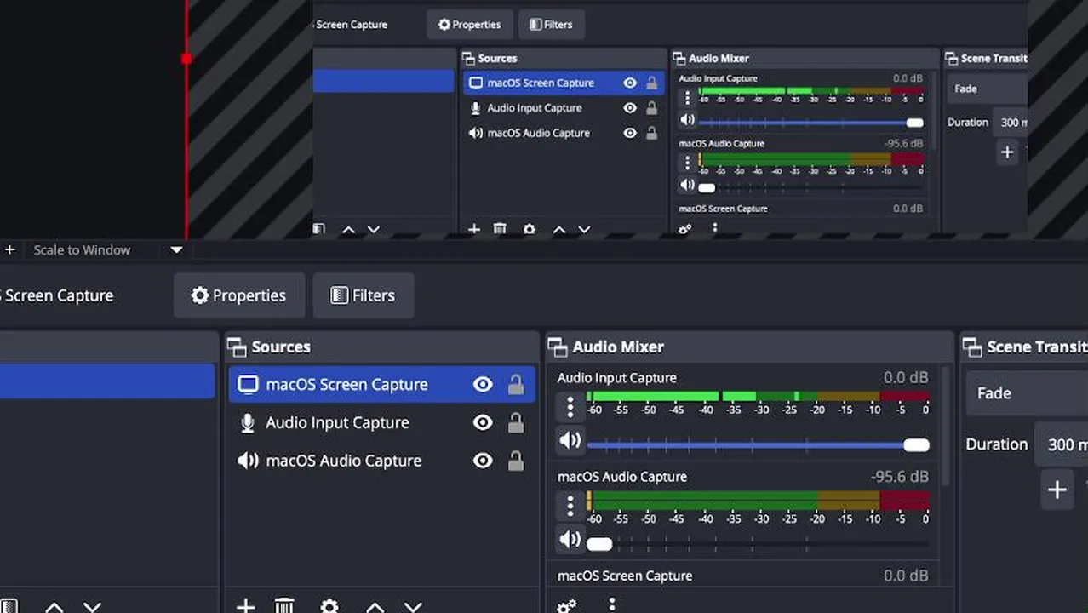Screen dimensions: 1088x613
Task: Select macOS Audio Capture source row
Action: pyautogui.click(x=381, y=461)
